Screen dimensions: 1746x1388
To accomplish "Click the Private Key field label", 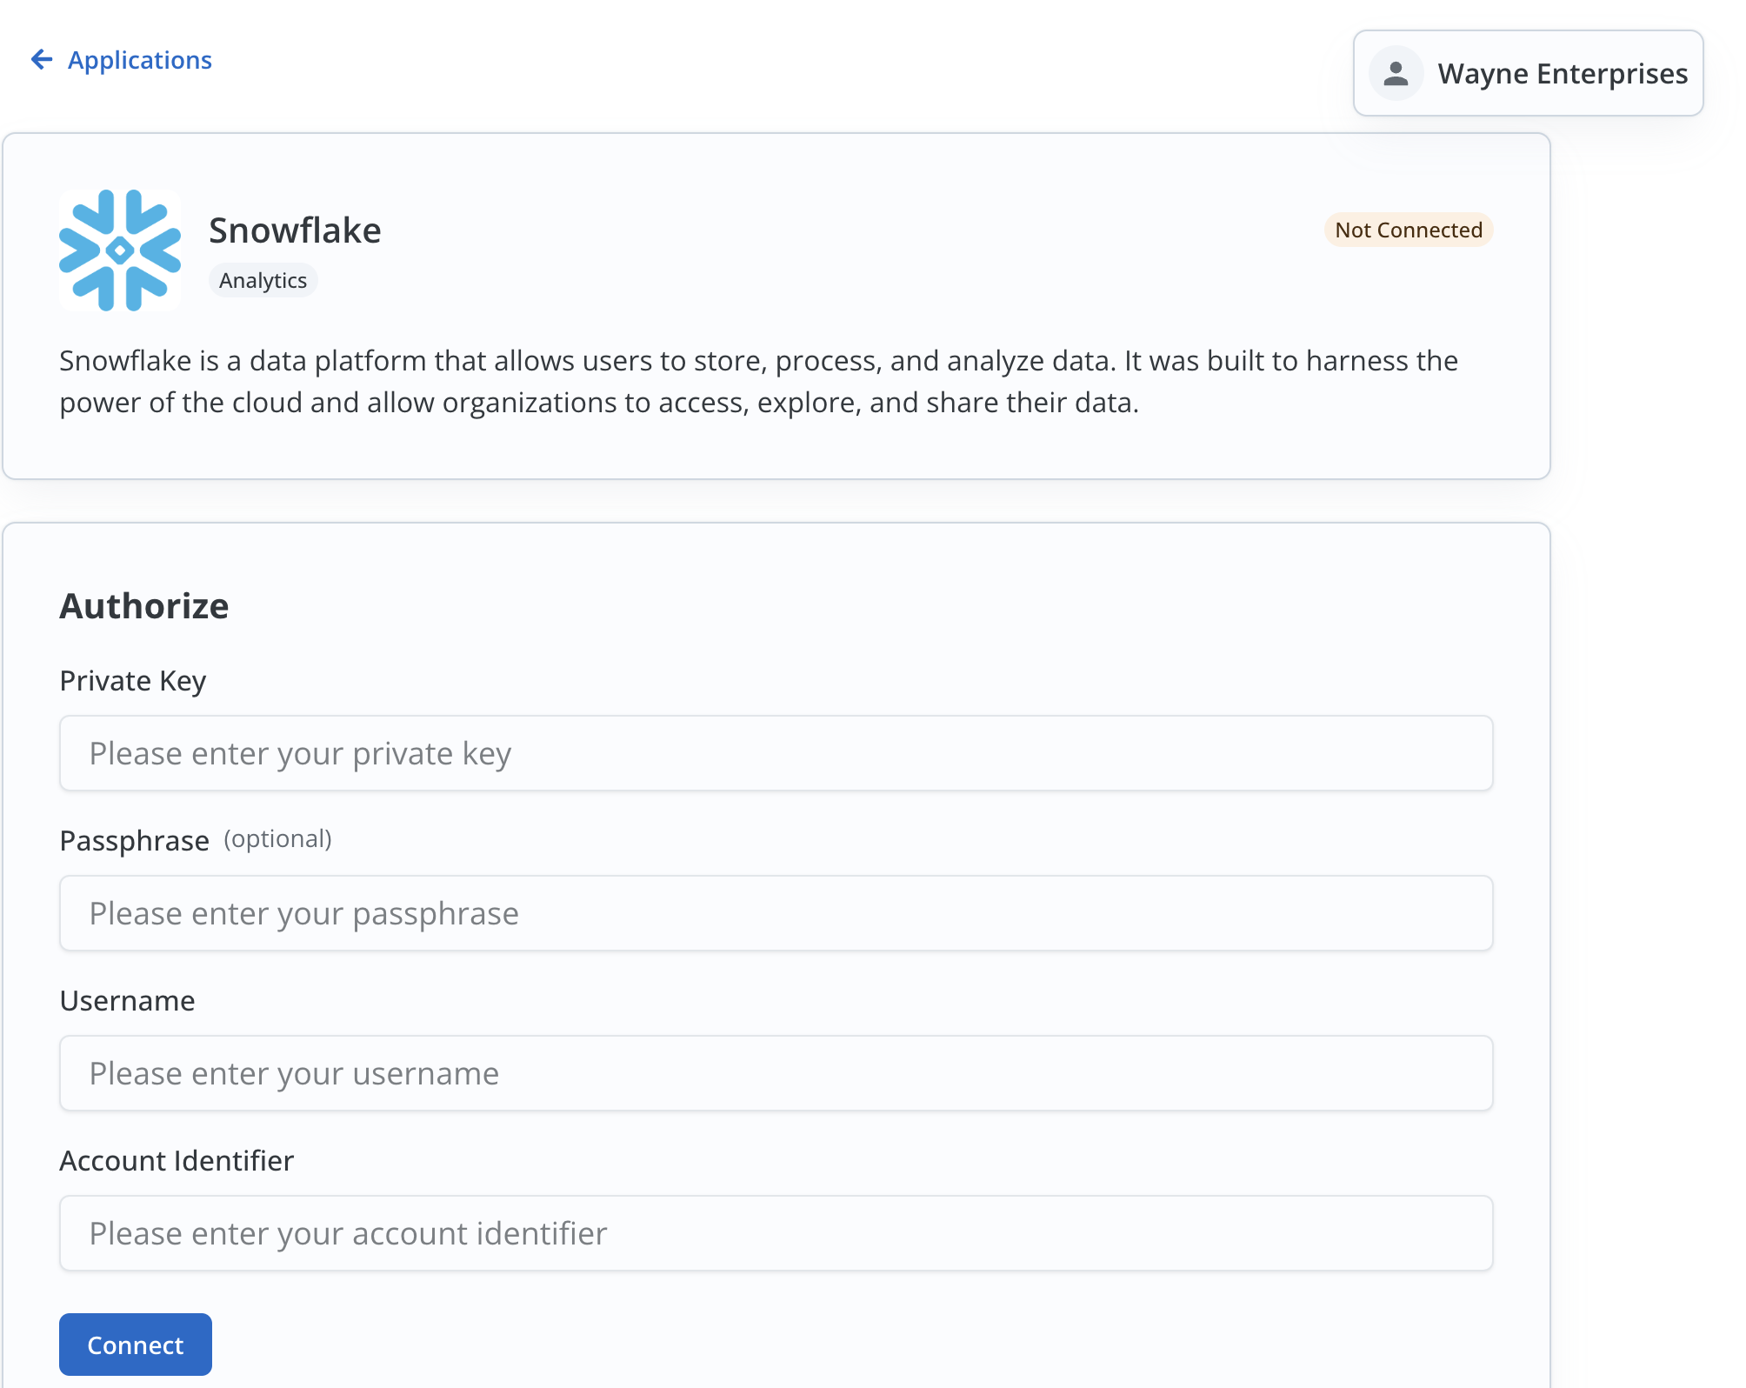I will tap(132, 681).
